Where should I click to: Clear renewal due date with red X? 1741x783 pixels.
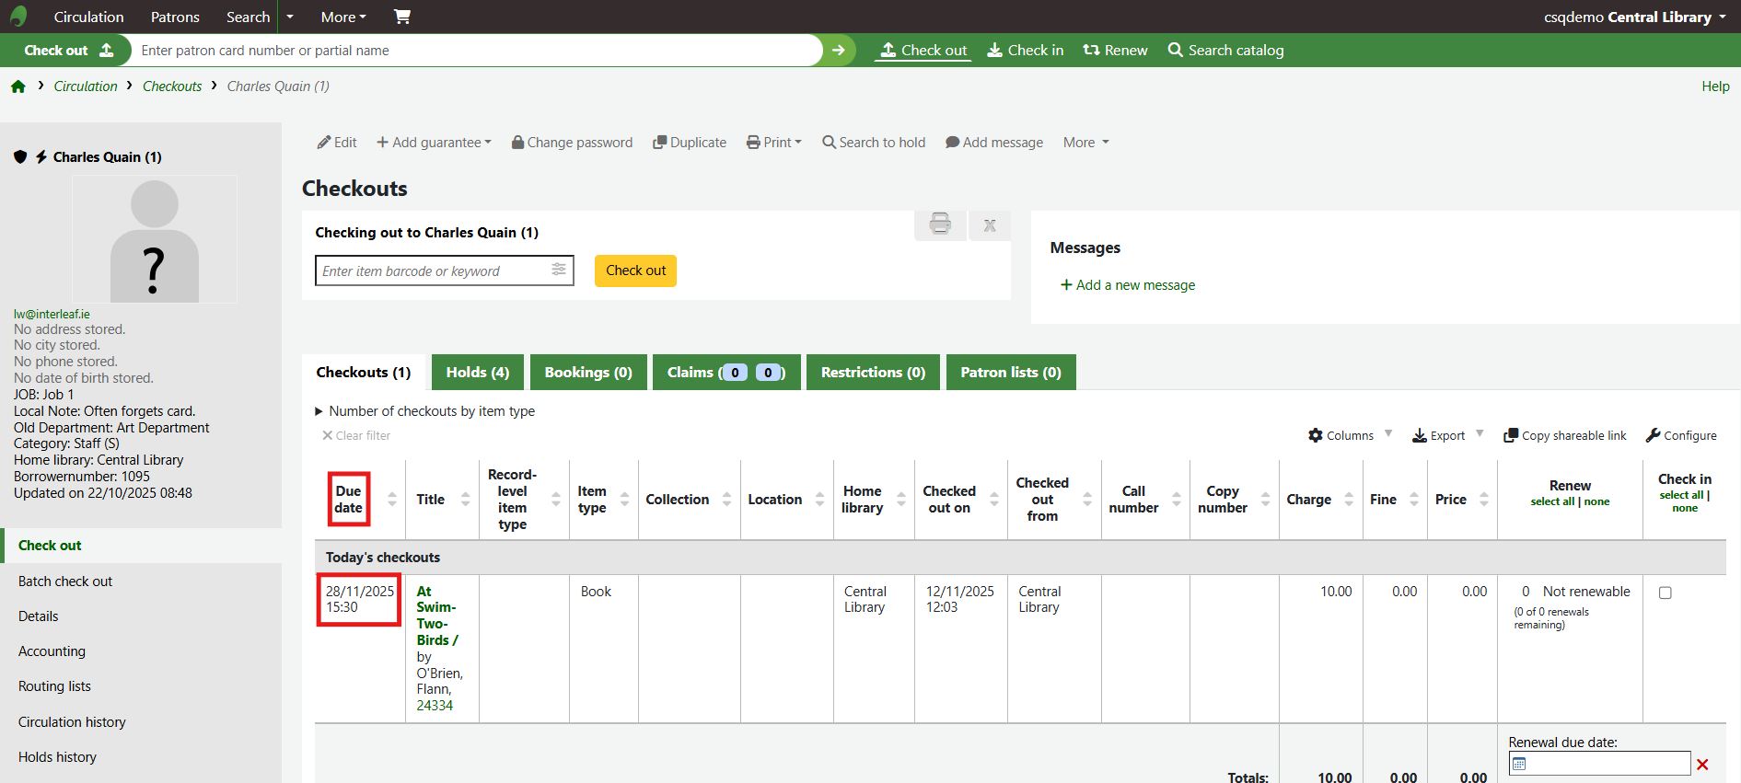pyautogui.click(x=1702, y=765)
